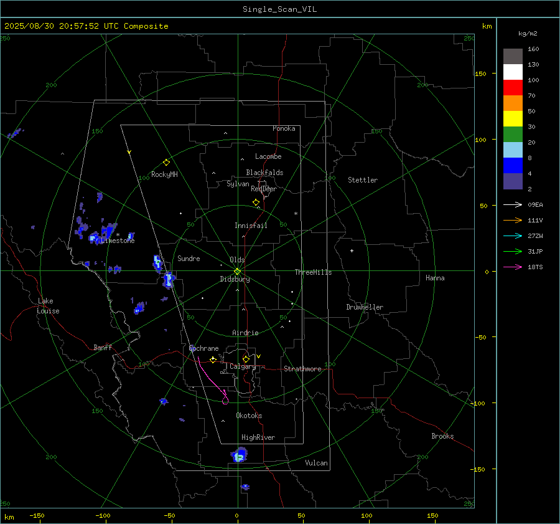
Task: Pick the gray 130–160 legend swatch
Action: 513,57
